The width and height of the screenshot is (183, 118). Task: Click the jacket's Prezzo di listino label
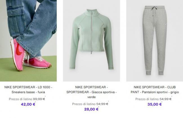[x=84, y=104]
